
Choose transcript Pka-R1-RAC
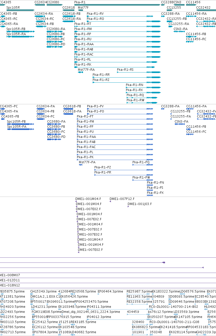84,54
